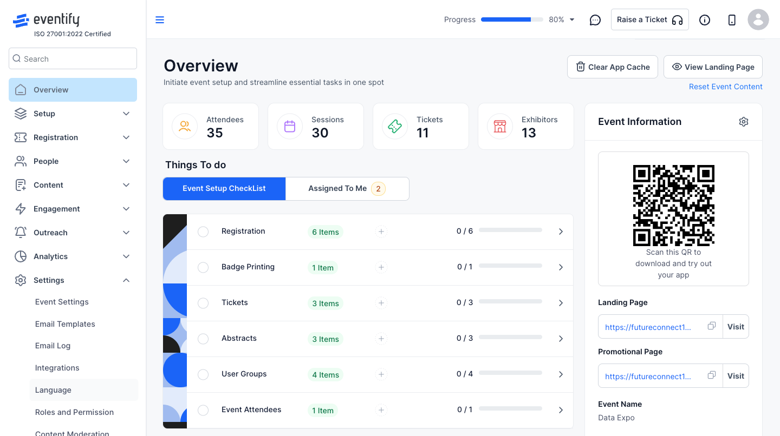Viewport: 780px width, 436px height.
Task: Mark Abstracts checklist as complete
Action: (x=203, y=339)
